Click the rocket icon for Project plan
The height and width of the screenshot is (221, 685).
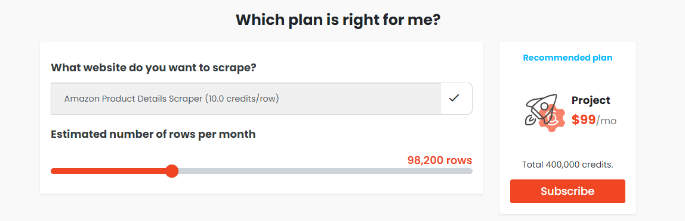pyautogui.click(x=541, y=110)
